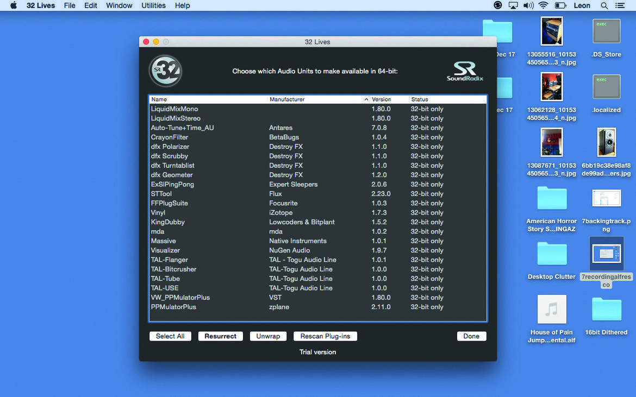Screen dimensions: 636x397
Task: Sort the list by Manufacturer column
Action: [319, 99]
